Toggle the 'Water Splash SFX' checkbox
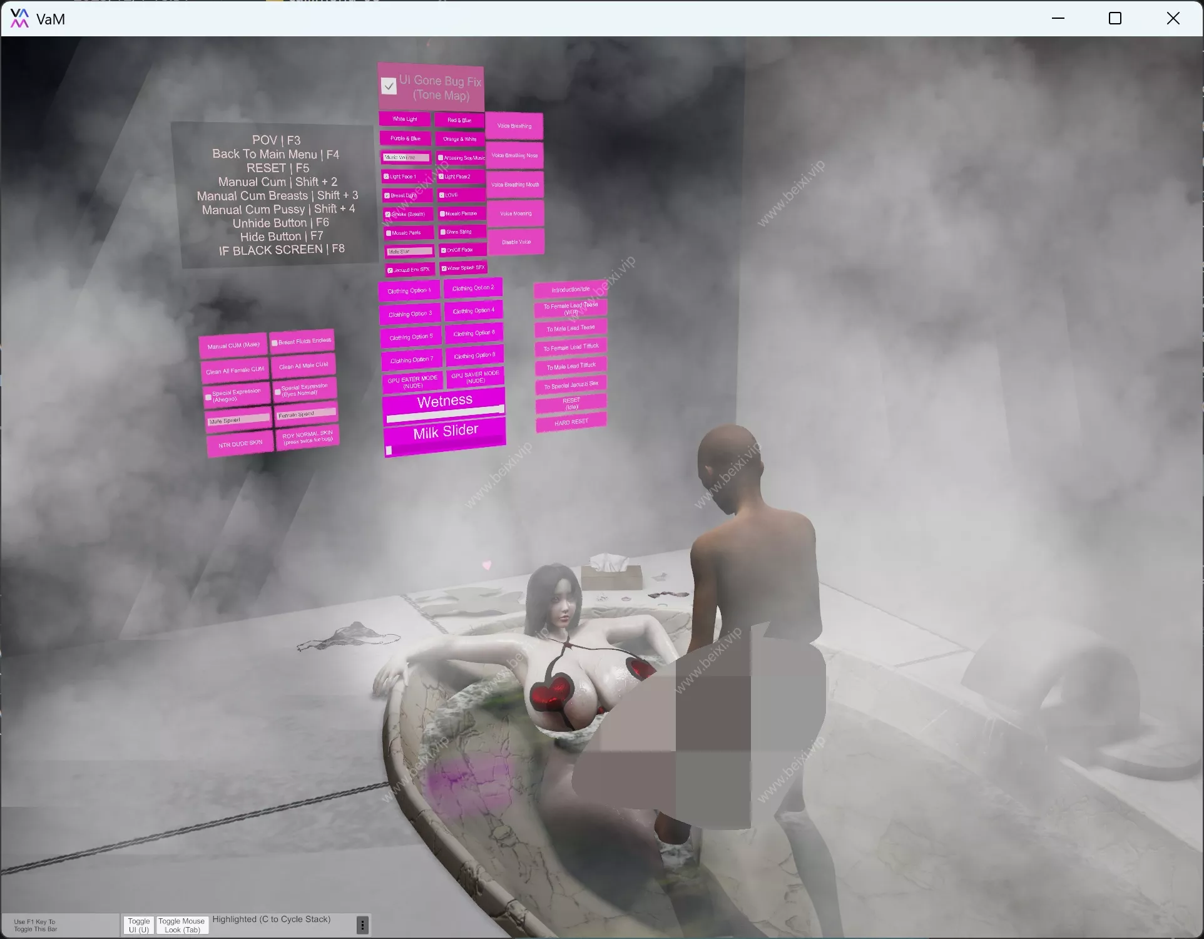 coord(444,267)
